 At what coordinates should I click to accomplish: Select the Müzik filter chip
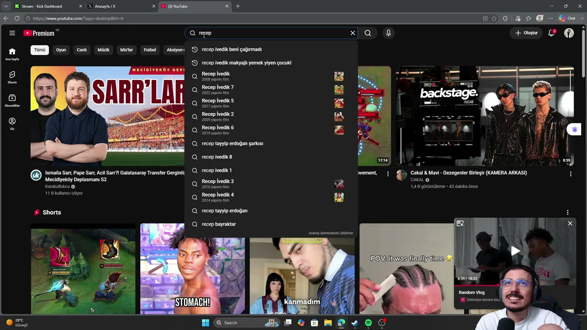tap(104, 50)
